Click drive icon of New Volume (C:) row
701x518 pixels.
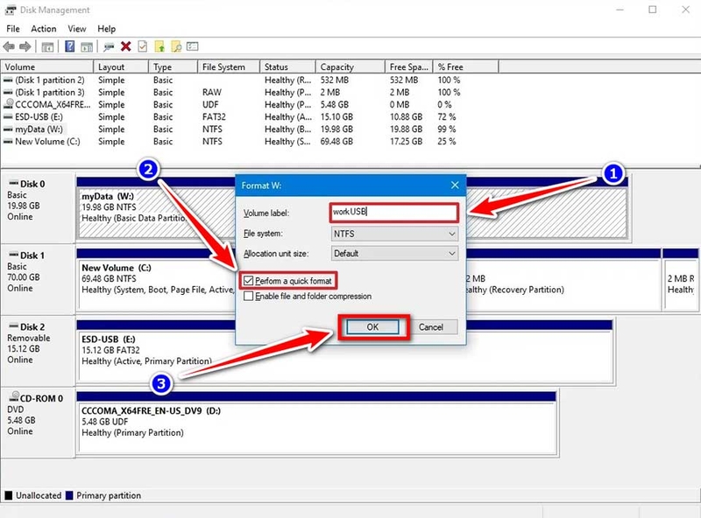[x=8, y=142]
